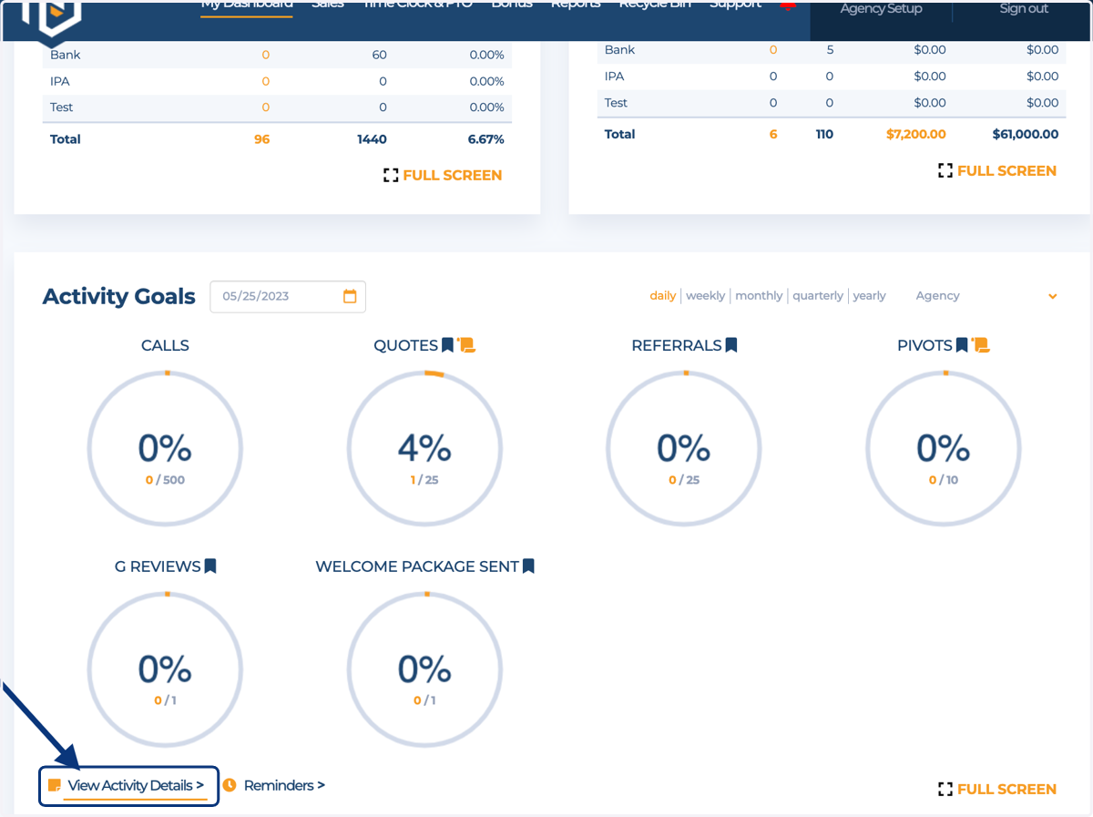Click the orange note icon before View Activity Details
Image resolution: width=1093 pixels, height=817 pixels.
[55, 785]
